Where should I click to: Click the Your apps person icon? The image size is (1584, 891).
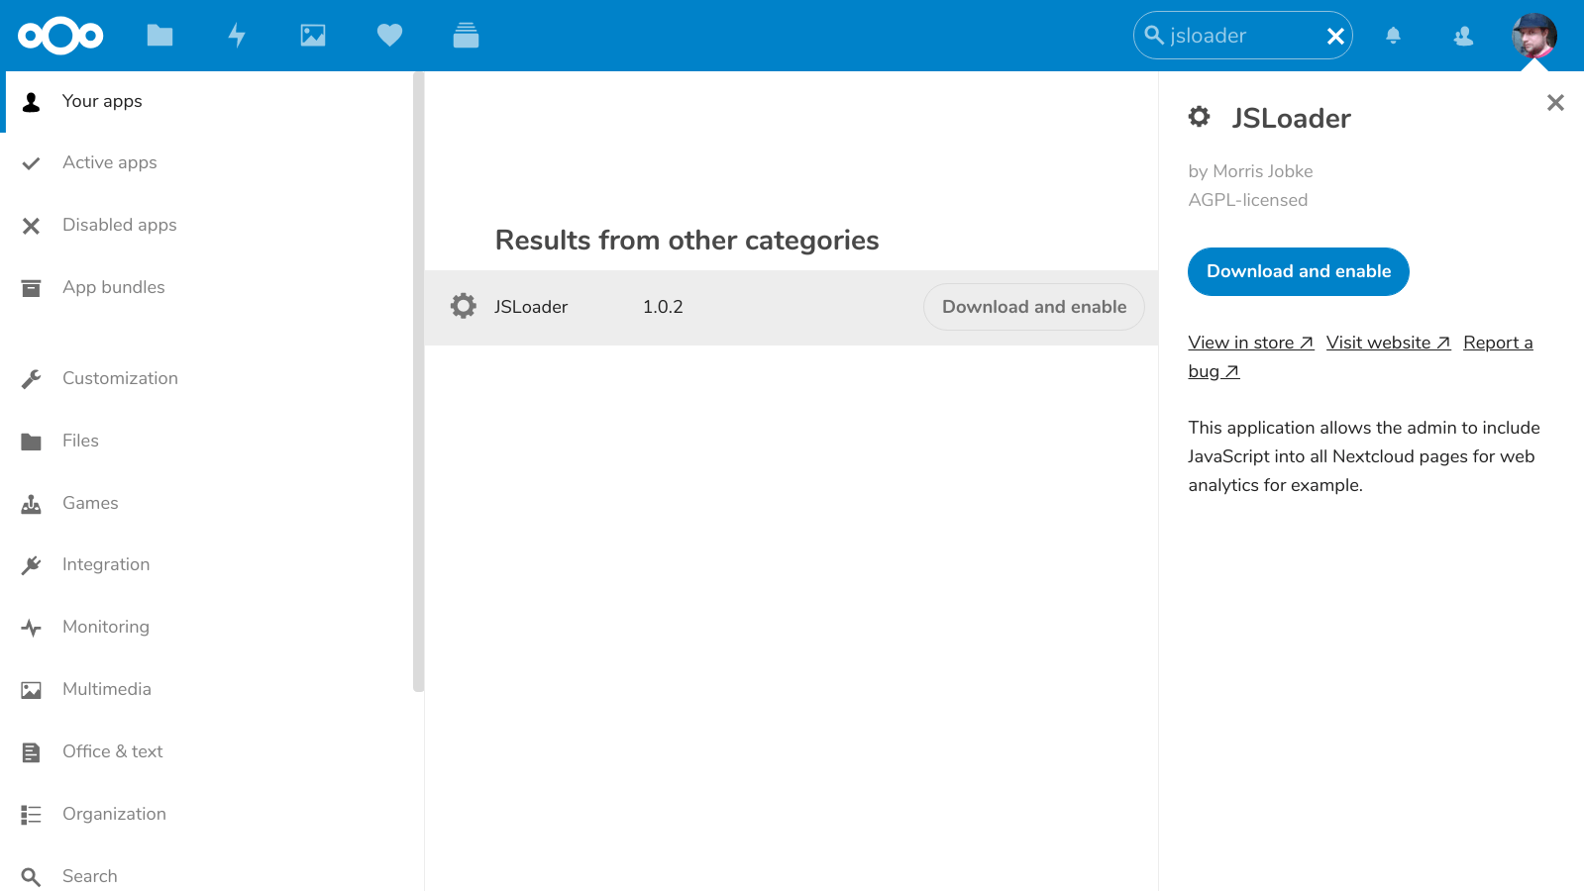32,102
